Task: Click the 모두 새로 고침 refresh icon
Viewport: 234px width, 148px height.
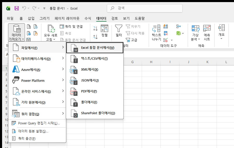Action: 51,29
